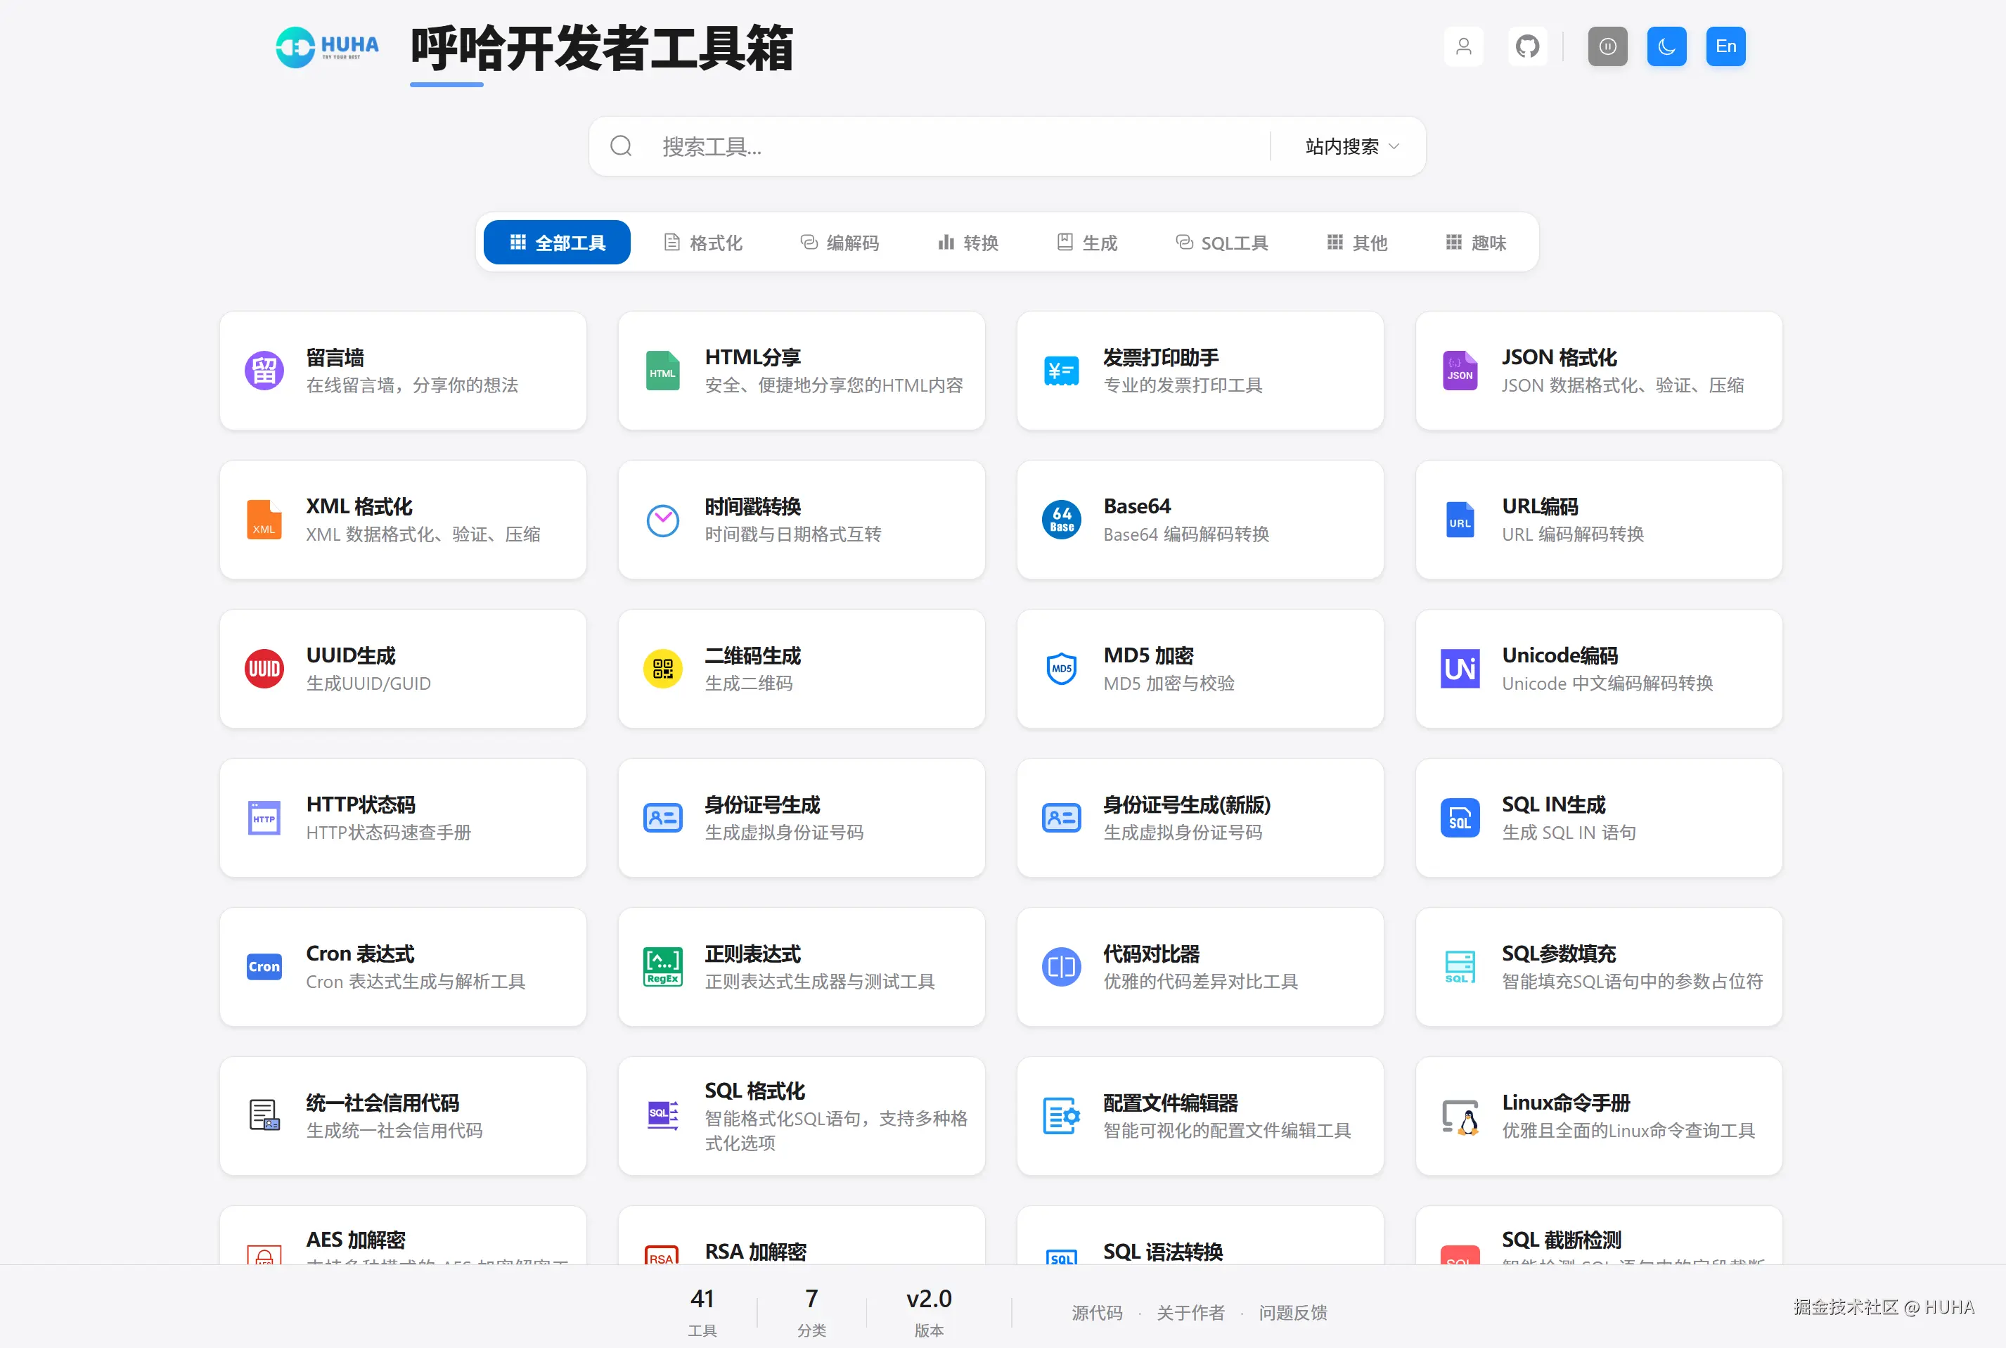Click the Base64 tool icon
This screenshot has width=2006, height=1348.
coord(1062,520)
